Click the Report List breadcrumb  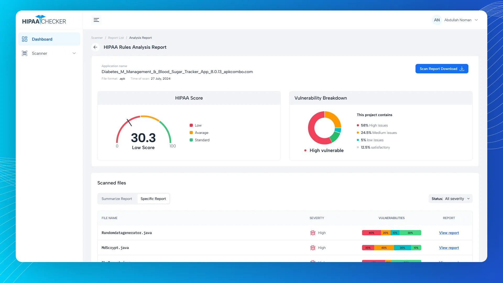coord(116,38)
